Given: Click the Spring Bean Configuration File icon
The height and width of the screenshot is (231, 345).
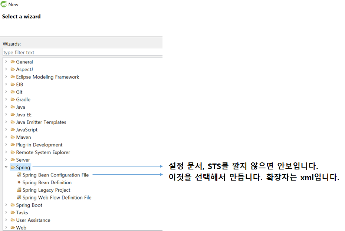Looking at the screenshot, I should 19,175.
